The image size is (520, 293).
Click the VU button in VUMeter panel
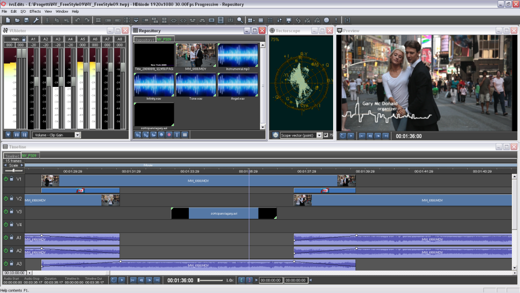16,135
